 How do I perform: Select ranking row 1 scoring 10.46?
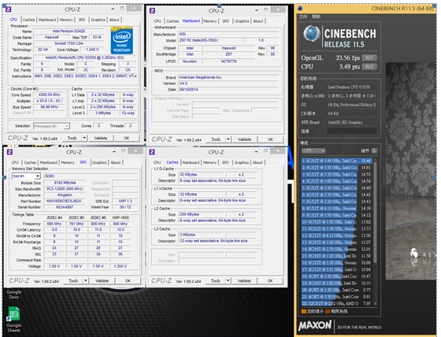[337, 161]
